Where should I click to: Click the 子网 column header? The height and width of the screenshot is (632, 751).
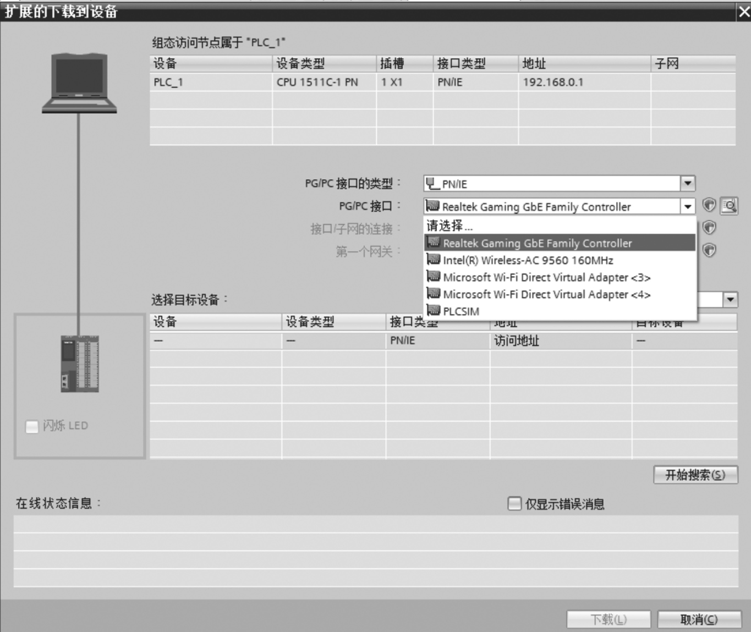[693, 64]
